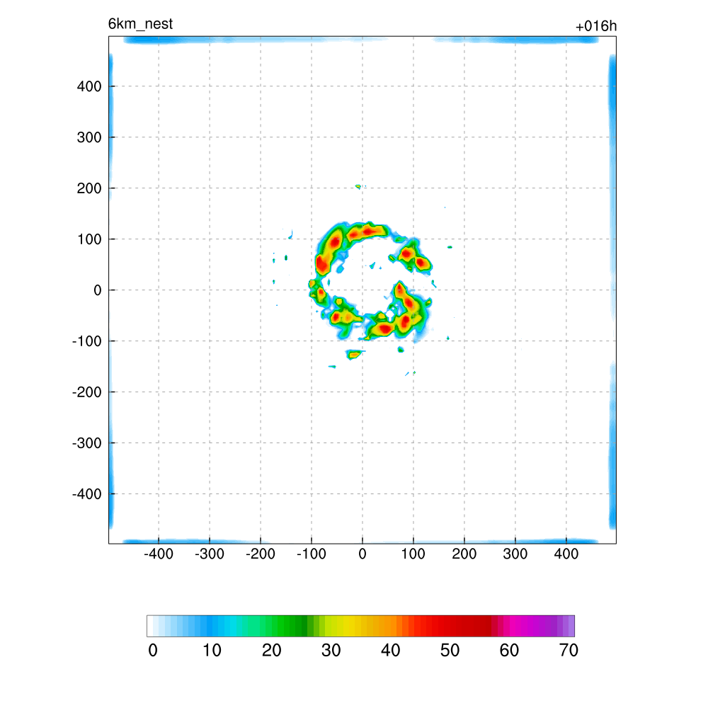
Task: Select the y-axis tick label "-200"
Action: pos(87,392)
